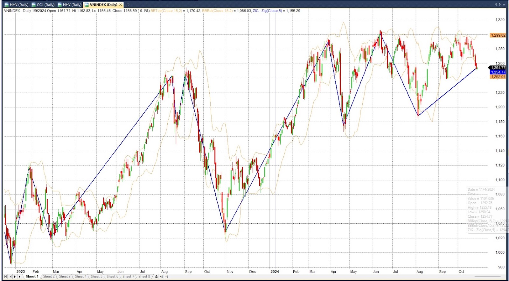Switch to Sheet 6

113,277
